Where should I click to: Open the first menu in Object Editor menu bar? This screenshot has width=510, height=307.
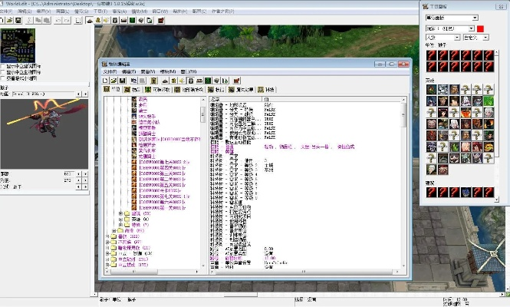[110, 71]
